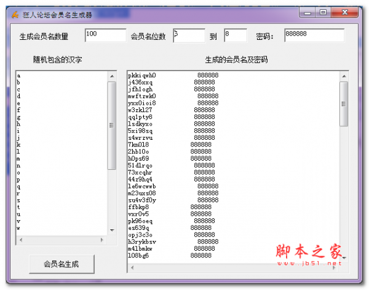Click generated name 51dlrqo
The image size is (369, 290).
point(140,166)
